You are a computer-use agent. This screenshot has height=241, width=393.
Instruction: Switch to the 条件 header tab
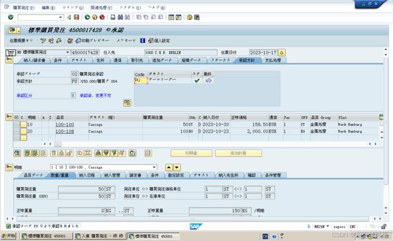click(58, 60)
